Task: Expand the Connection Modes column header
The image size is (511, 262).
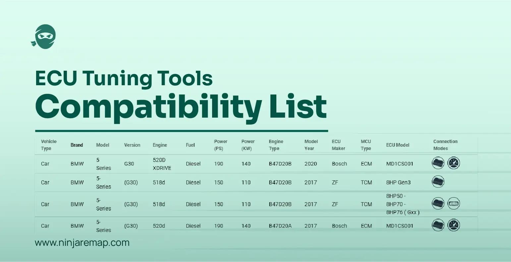Action: point(445,145)
